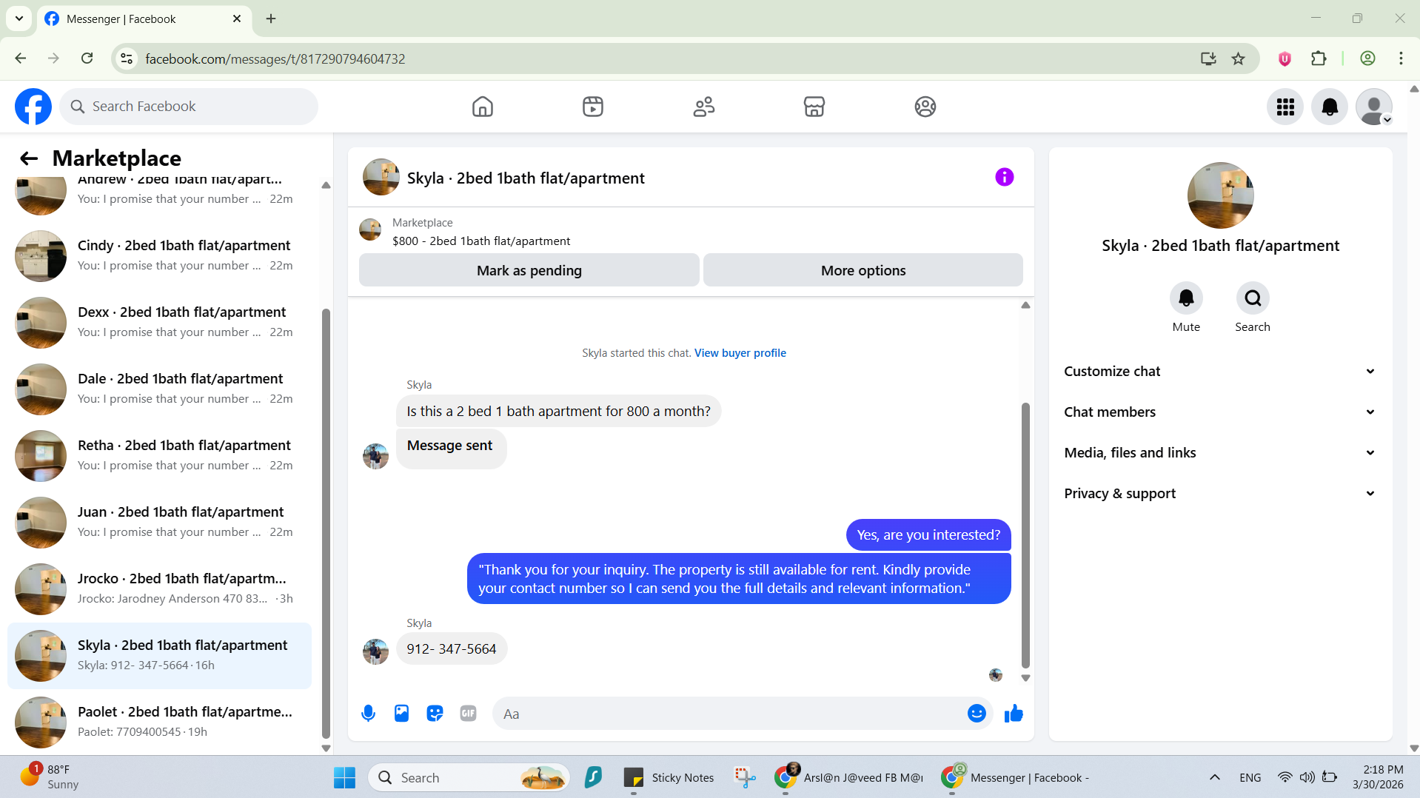Open the account profile avatar menu
The width and height of the screenshot is (1420, 798).
coord(1374,107)
